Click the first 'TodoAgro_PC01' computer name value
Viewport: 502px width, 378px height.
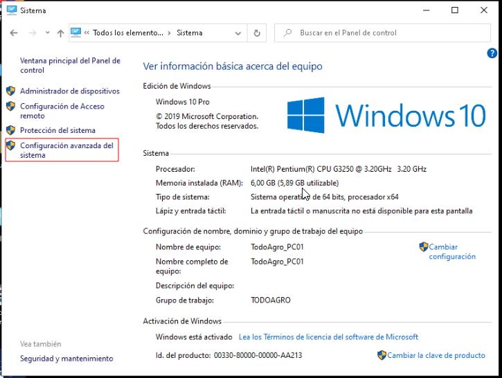click(x=277, y=247)
